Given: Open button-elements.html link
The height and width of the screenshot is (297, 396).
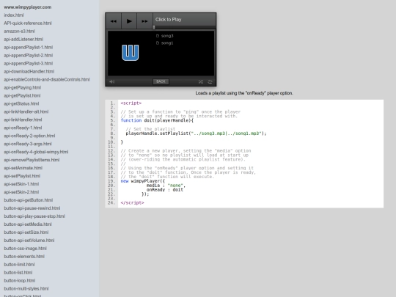Looking at the screenshot, I should 24,257.
